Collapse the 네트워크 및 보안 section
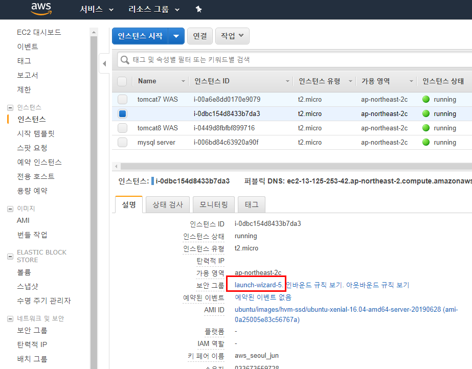472x369 pixels. pyautogui.click(x=10, y=319)
